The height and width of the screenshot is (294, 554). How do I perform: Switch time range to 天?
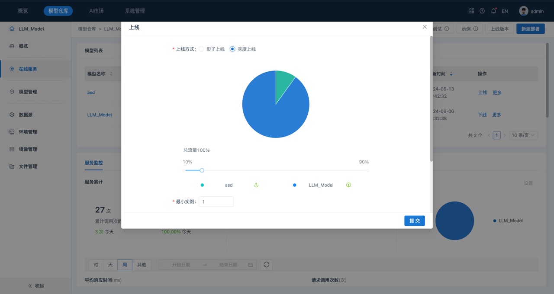pos(110,265)
